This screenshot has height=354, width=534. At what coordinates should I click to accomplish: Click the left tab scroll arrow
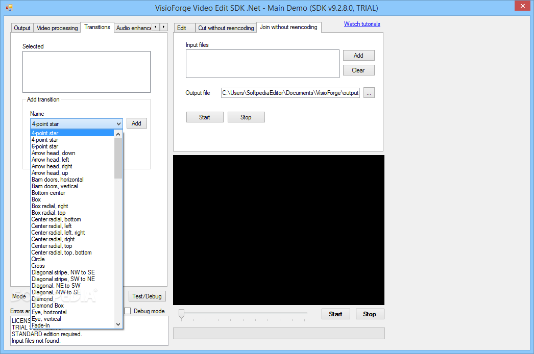(x=156, y=27)
